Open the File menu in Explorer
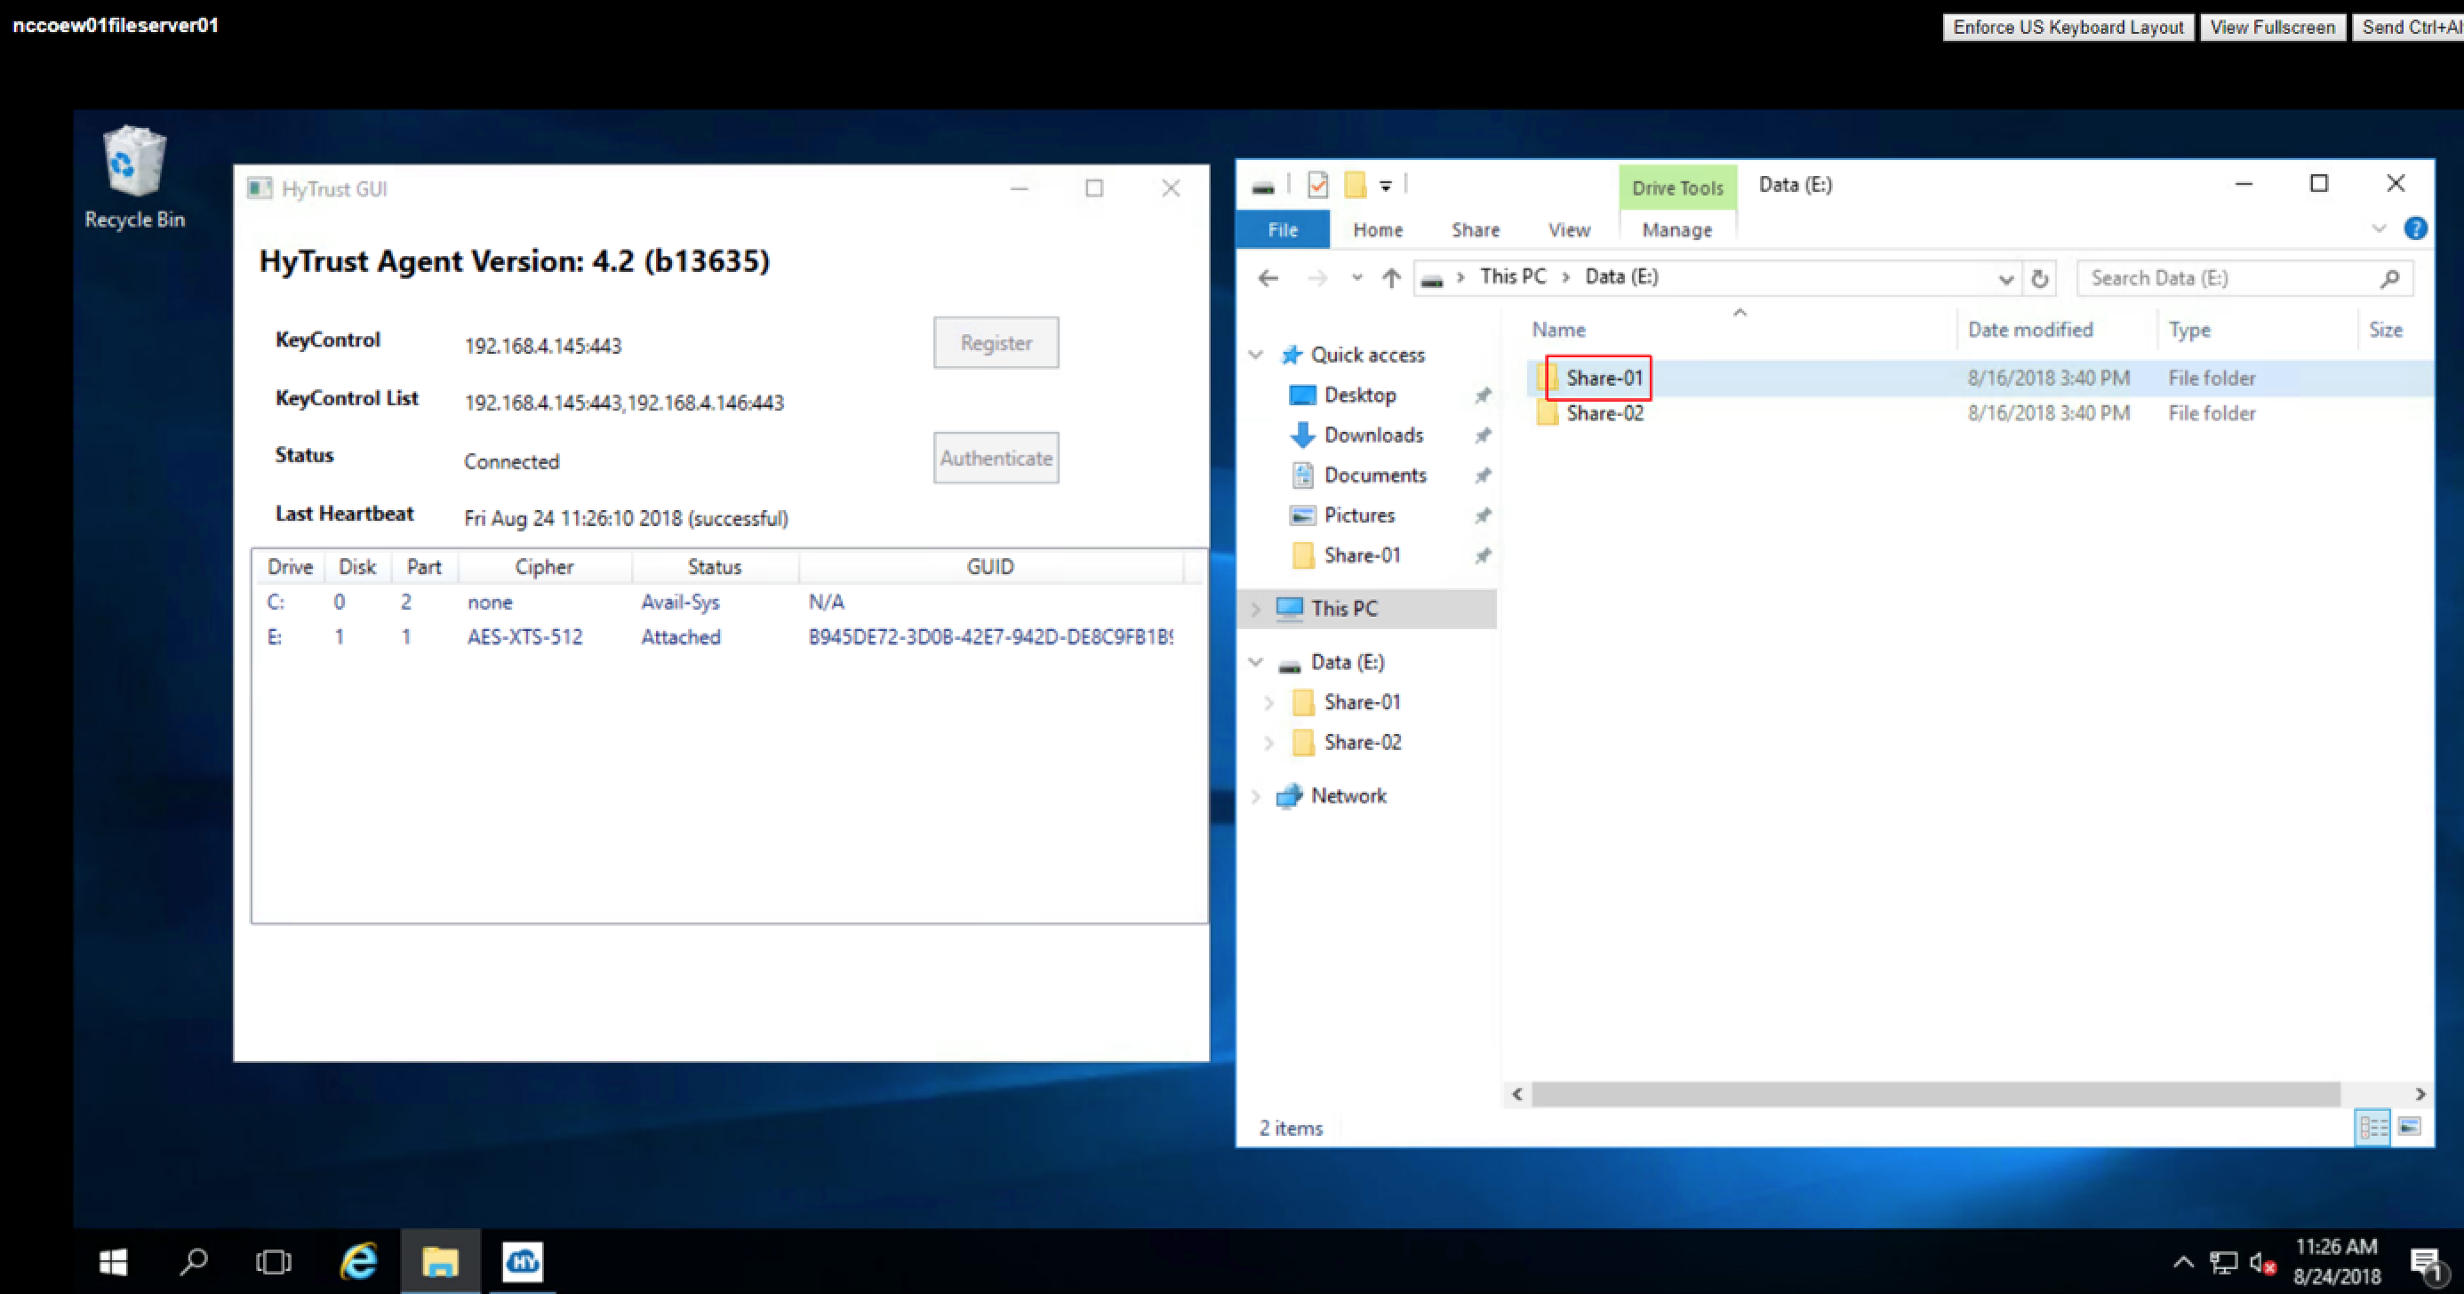Viewport: 2464px width, 1294px height. (x=1283, y=229)
